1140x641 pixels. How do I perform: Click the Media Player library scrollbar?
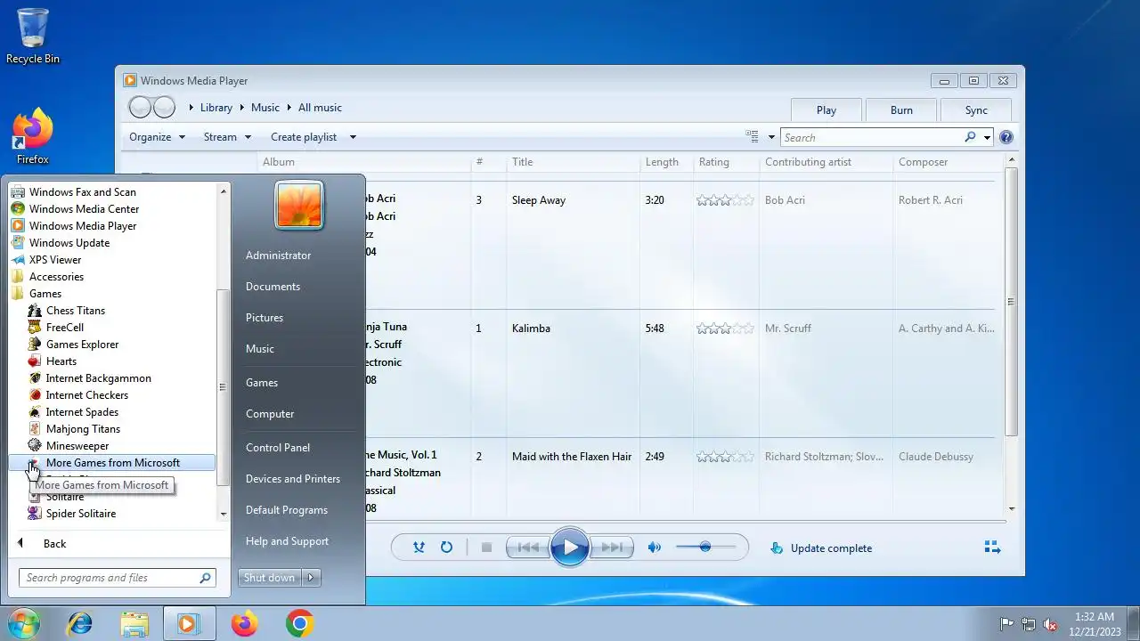(x=1011, y=301)
